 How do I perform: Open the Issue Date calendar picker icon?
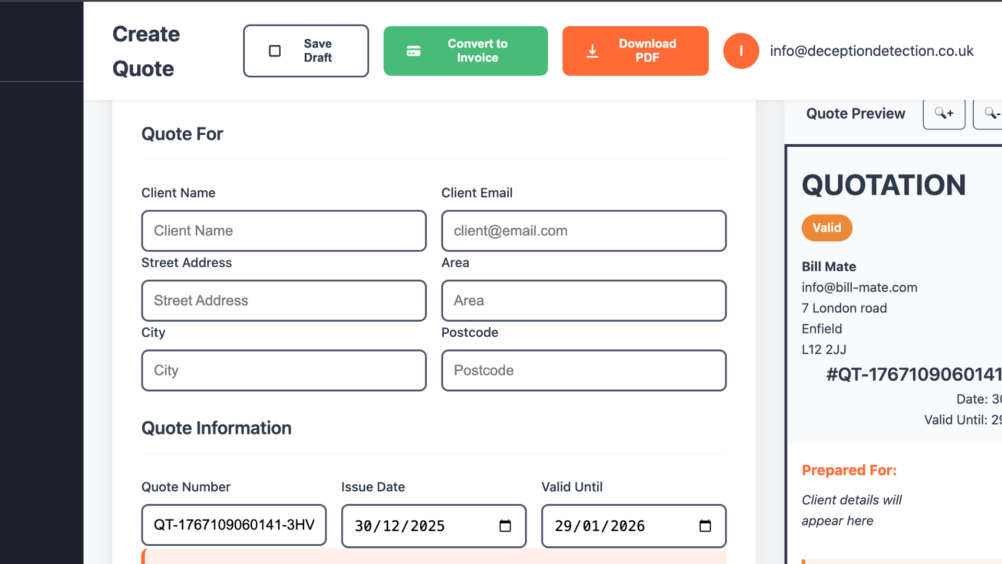(505, 526)
